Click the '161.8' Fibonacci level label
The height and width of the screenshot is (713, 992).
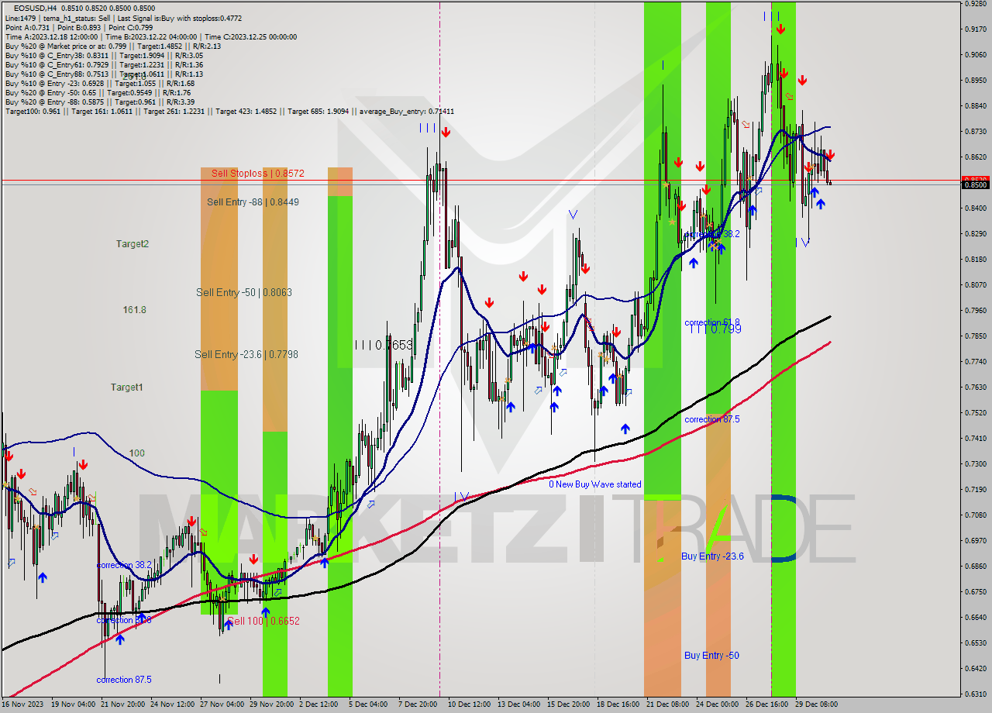point(134,309)
